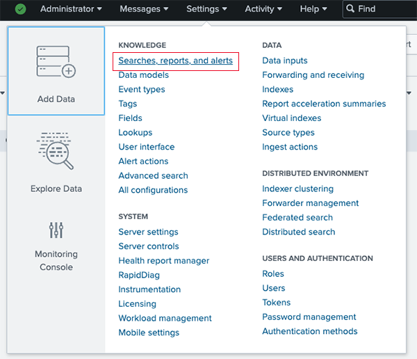Expand the Activity dropdown menu

pos(263,9)
